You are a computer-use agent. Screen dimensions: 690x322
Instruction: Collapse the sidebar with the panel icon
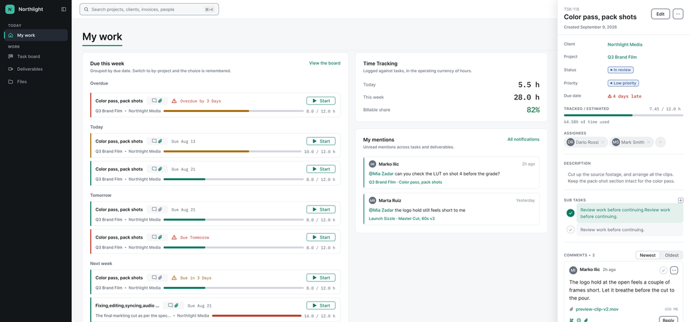(x=64, y=9)
